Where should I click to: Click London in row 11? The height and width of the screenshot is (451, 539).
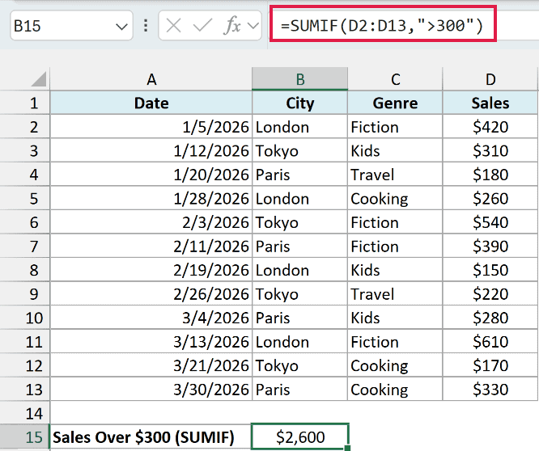point(299,342)
